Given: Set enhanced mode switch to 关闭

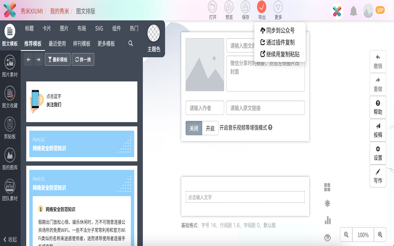Looking at the screenshot, I should [x=194, y=128].
